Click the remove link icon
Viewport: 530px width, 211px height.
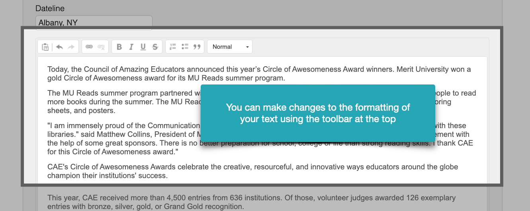point(101,47)
